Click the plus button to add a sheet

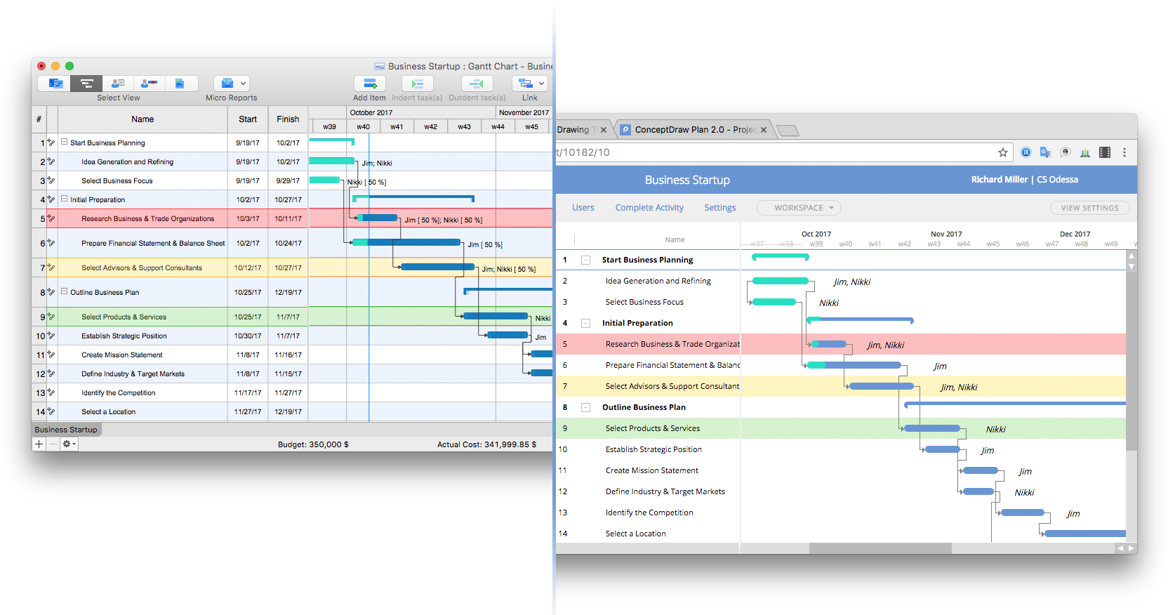tap(39, 444)
